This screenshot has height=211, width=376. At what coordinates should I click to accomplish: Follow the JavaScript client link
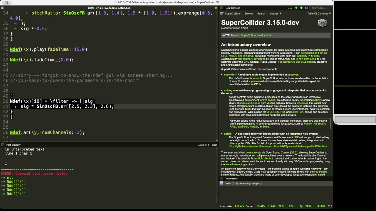[x=242, y=127]
